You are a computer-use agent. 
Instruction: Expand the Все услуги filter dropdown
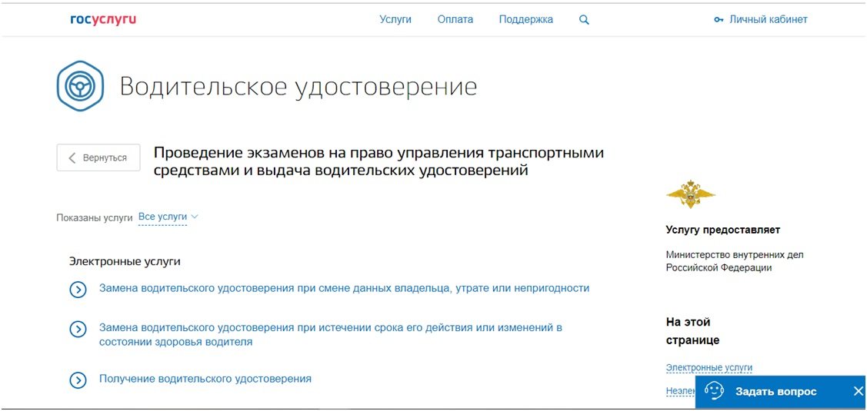[x=168, y=217]
